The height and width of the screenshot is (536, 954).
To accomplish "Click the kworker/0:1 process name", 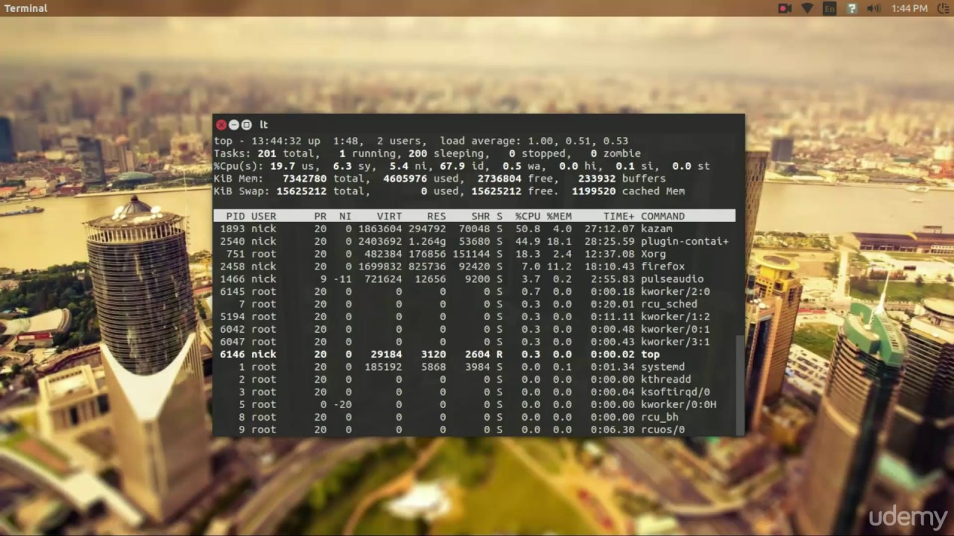I will click(x=675, y=329).
